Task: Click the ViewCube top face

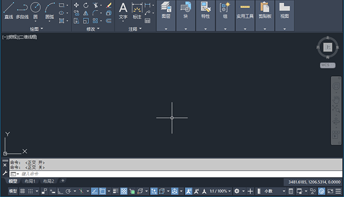Action: tap(328, 47)
